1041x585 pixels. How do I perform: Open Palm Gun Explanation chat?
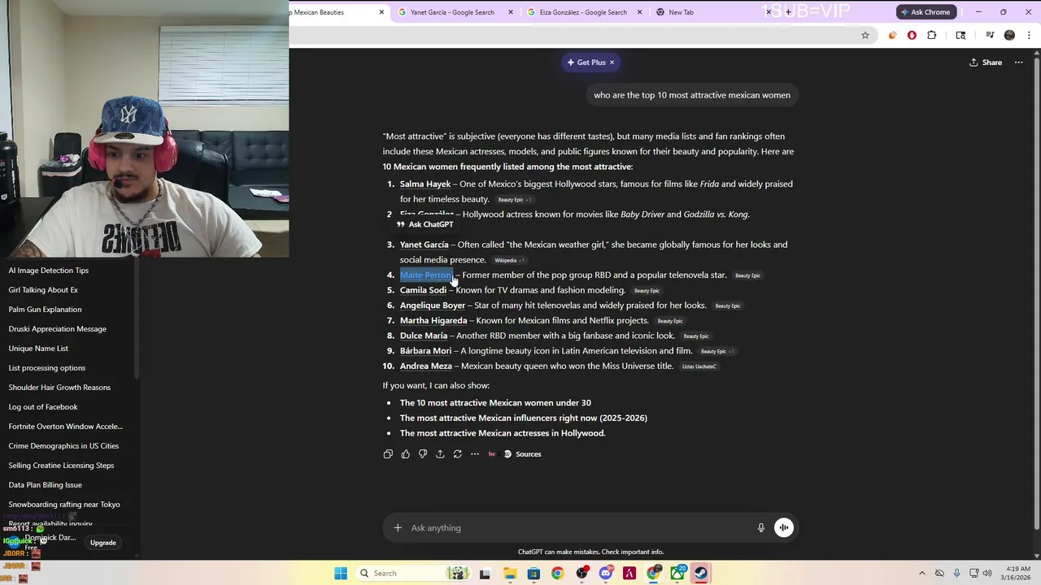45,310
